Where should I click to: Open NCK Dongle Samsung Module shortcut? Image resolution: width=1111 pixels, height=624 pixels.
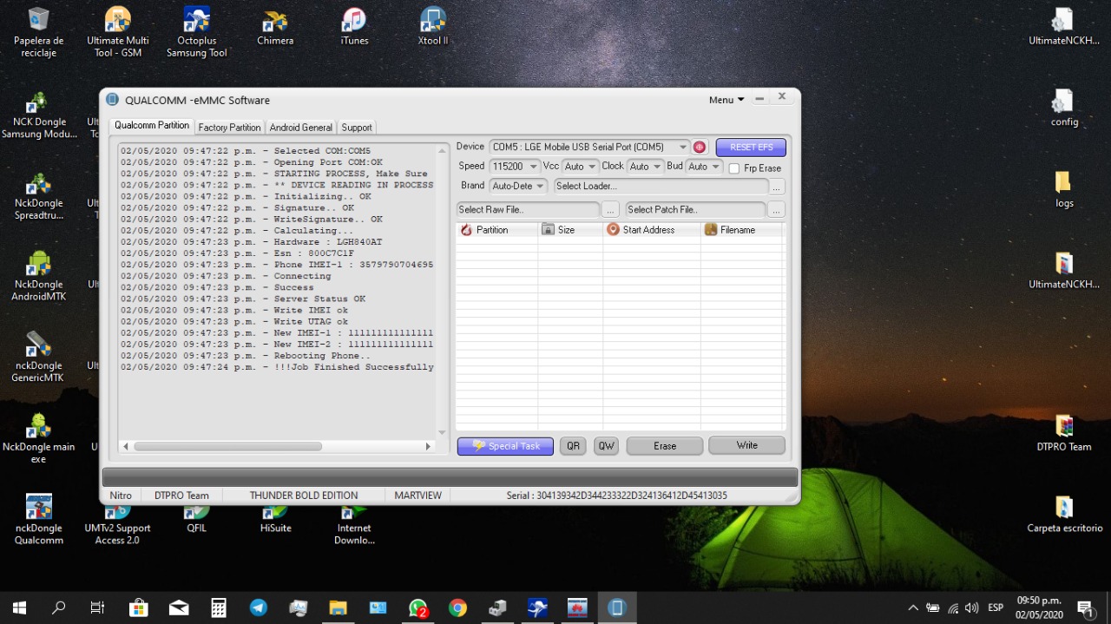38,115
